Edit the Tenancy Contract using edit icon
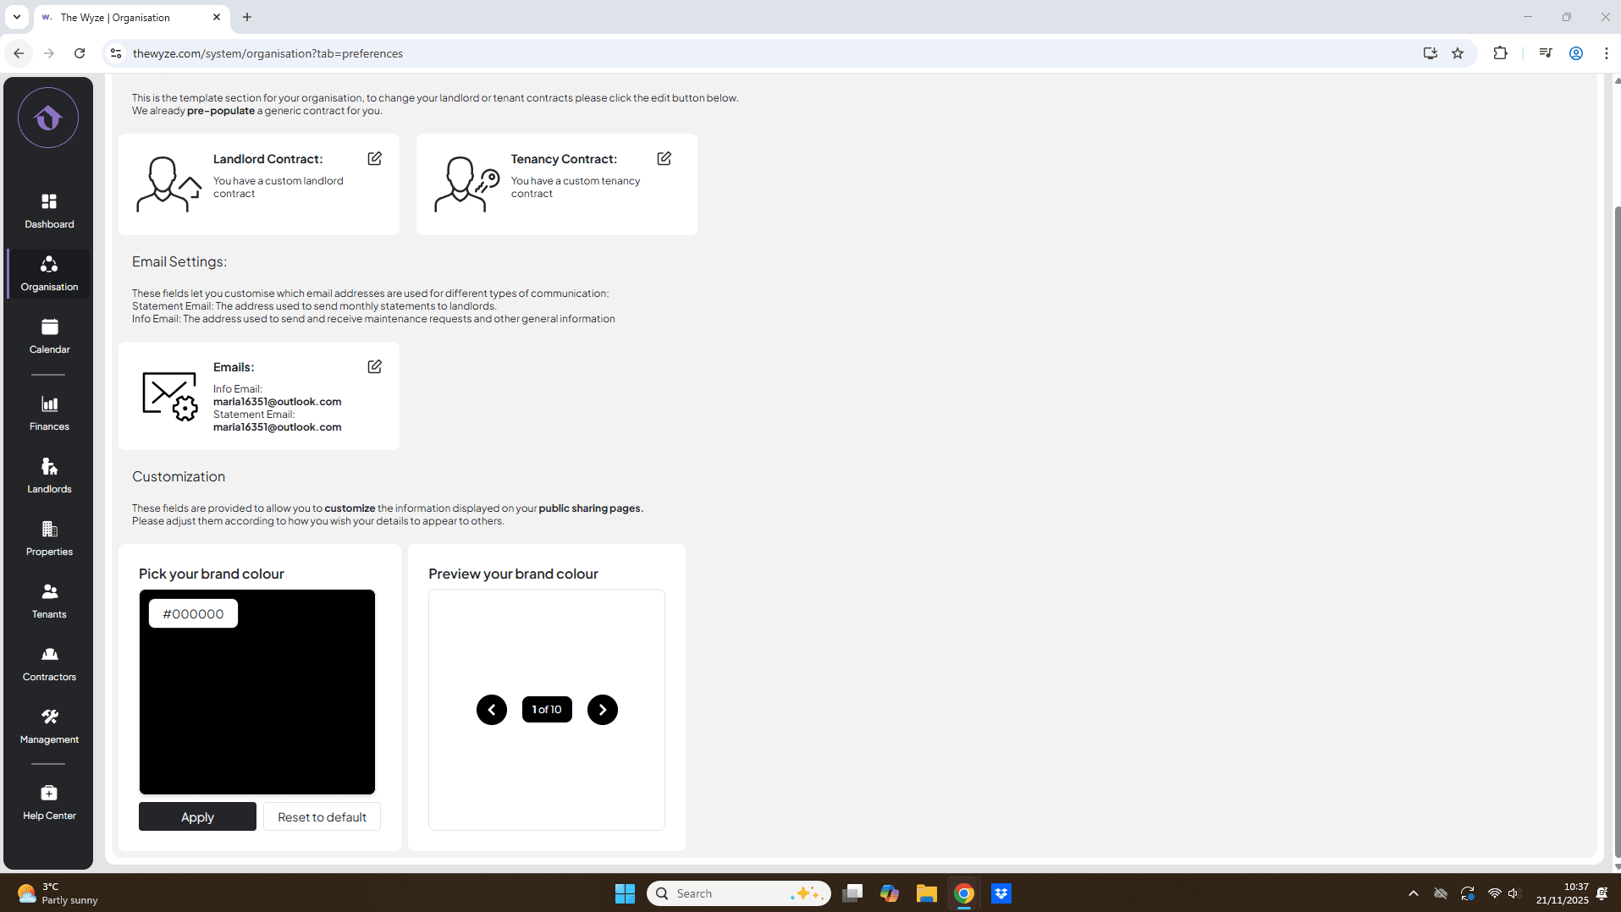The height and width of the screenshot is (912, 1621). [664, 158]
